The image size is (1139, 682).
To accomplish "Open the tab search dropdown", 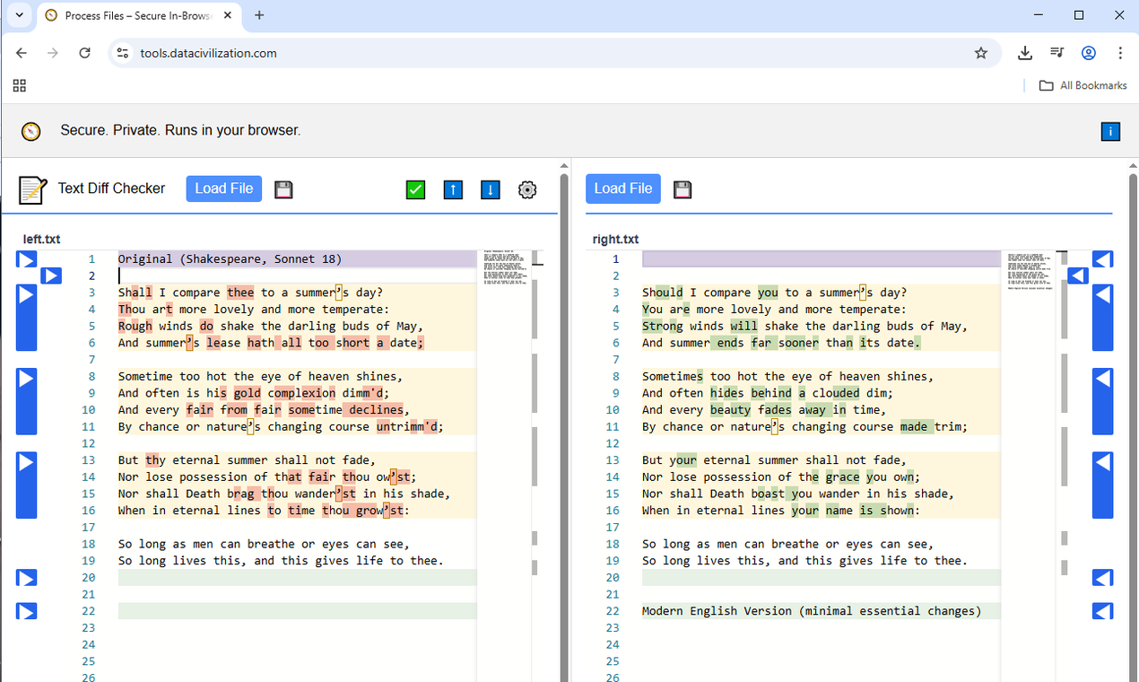I will coord(19,15).
